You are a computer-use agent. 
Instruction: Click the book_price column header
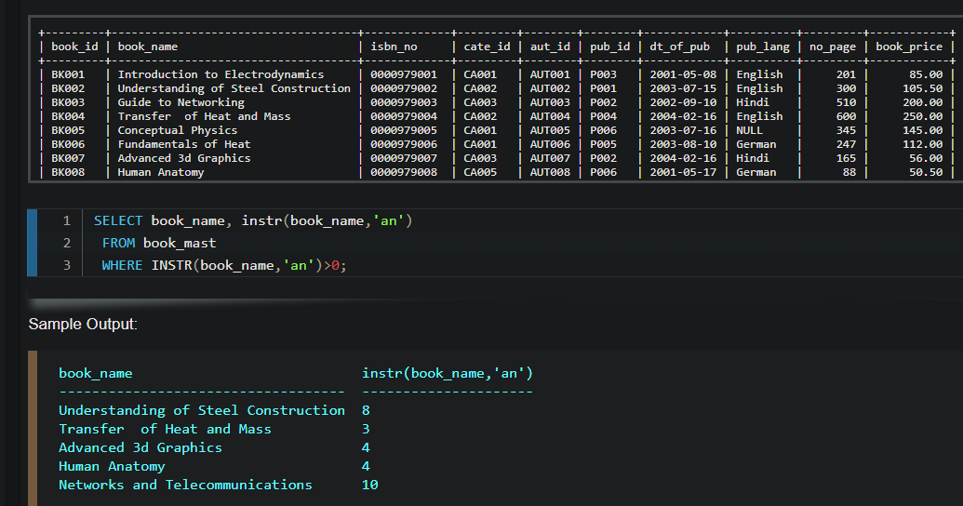(x=909, y=47)
